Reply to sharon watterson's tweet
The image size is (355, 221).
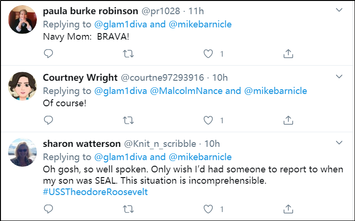[48, 208]
